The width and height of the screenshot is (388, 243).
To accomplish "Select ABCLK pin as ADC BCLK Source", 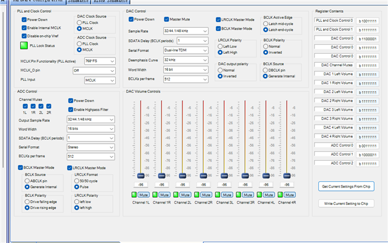I will (x=27, y=181).
